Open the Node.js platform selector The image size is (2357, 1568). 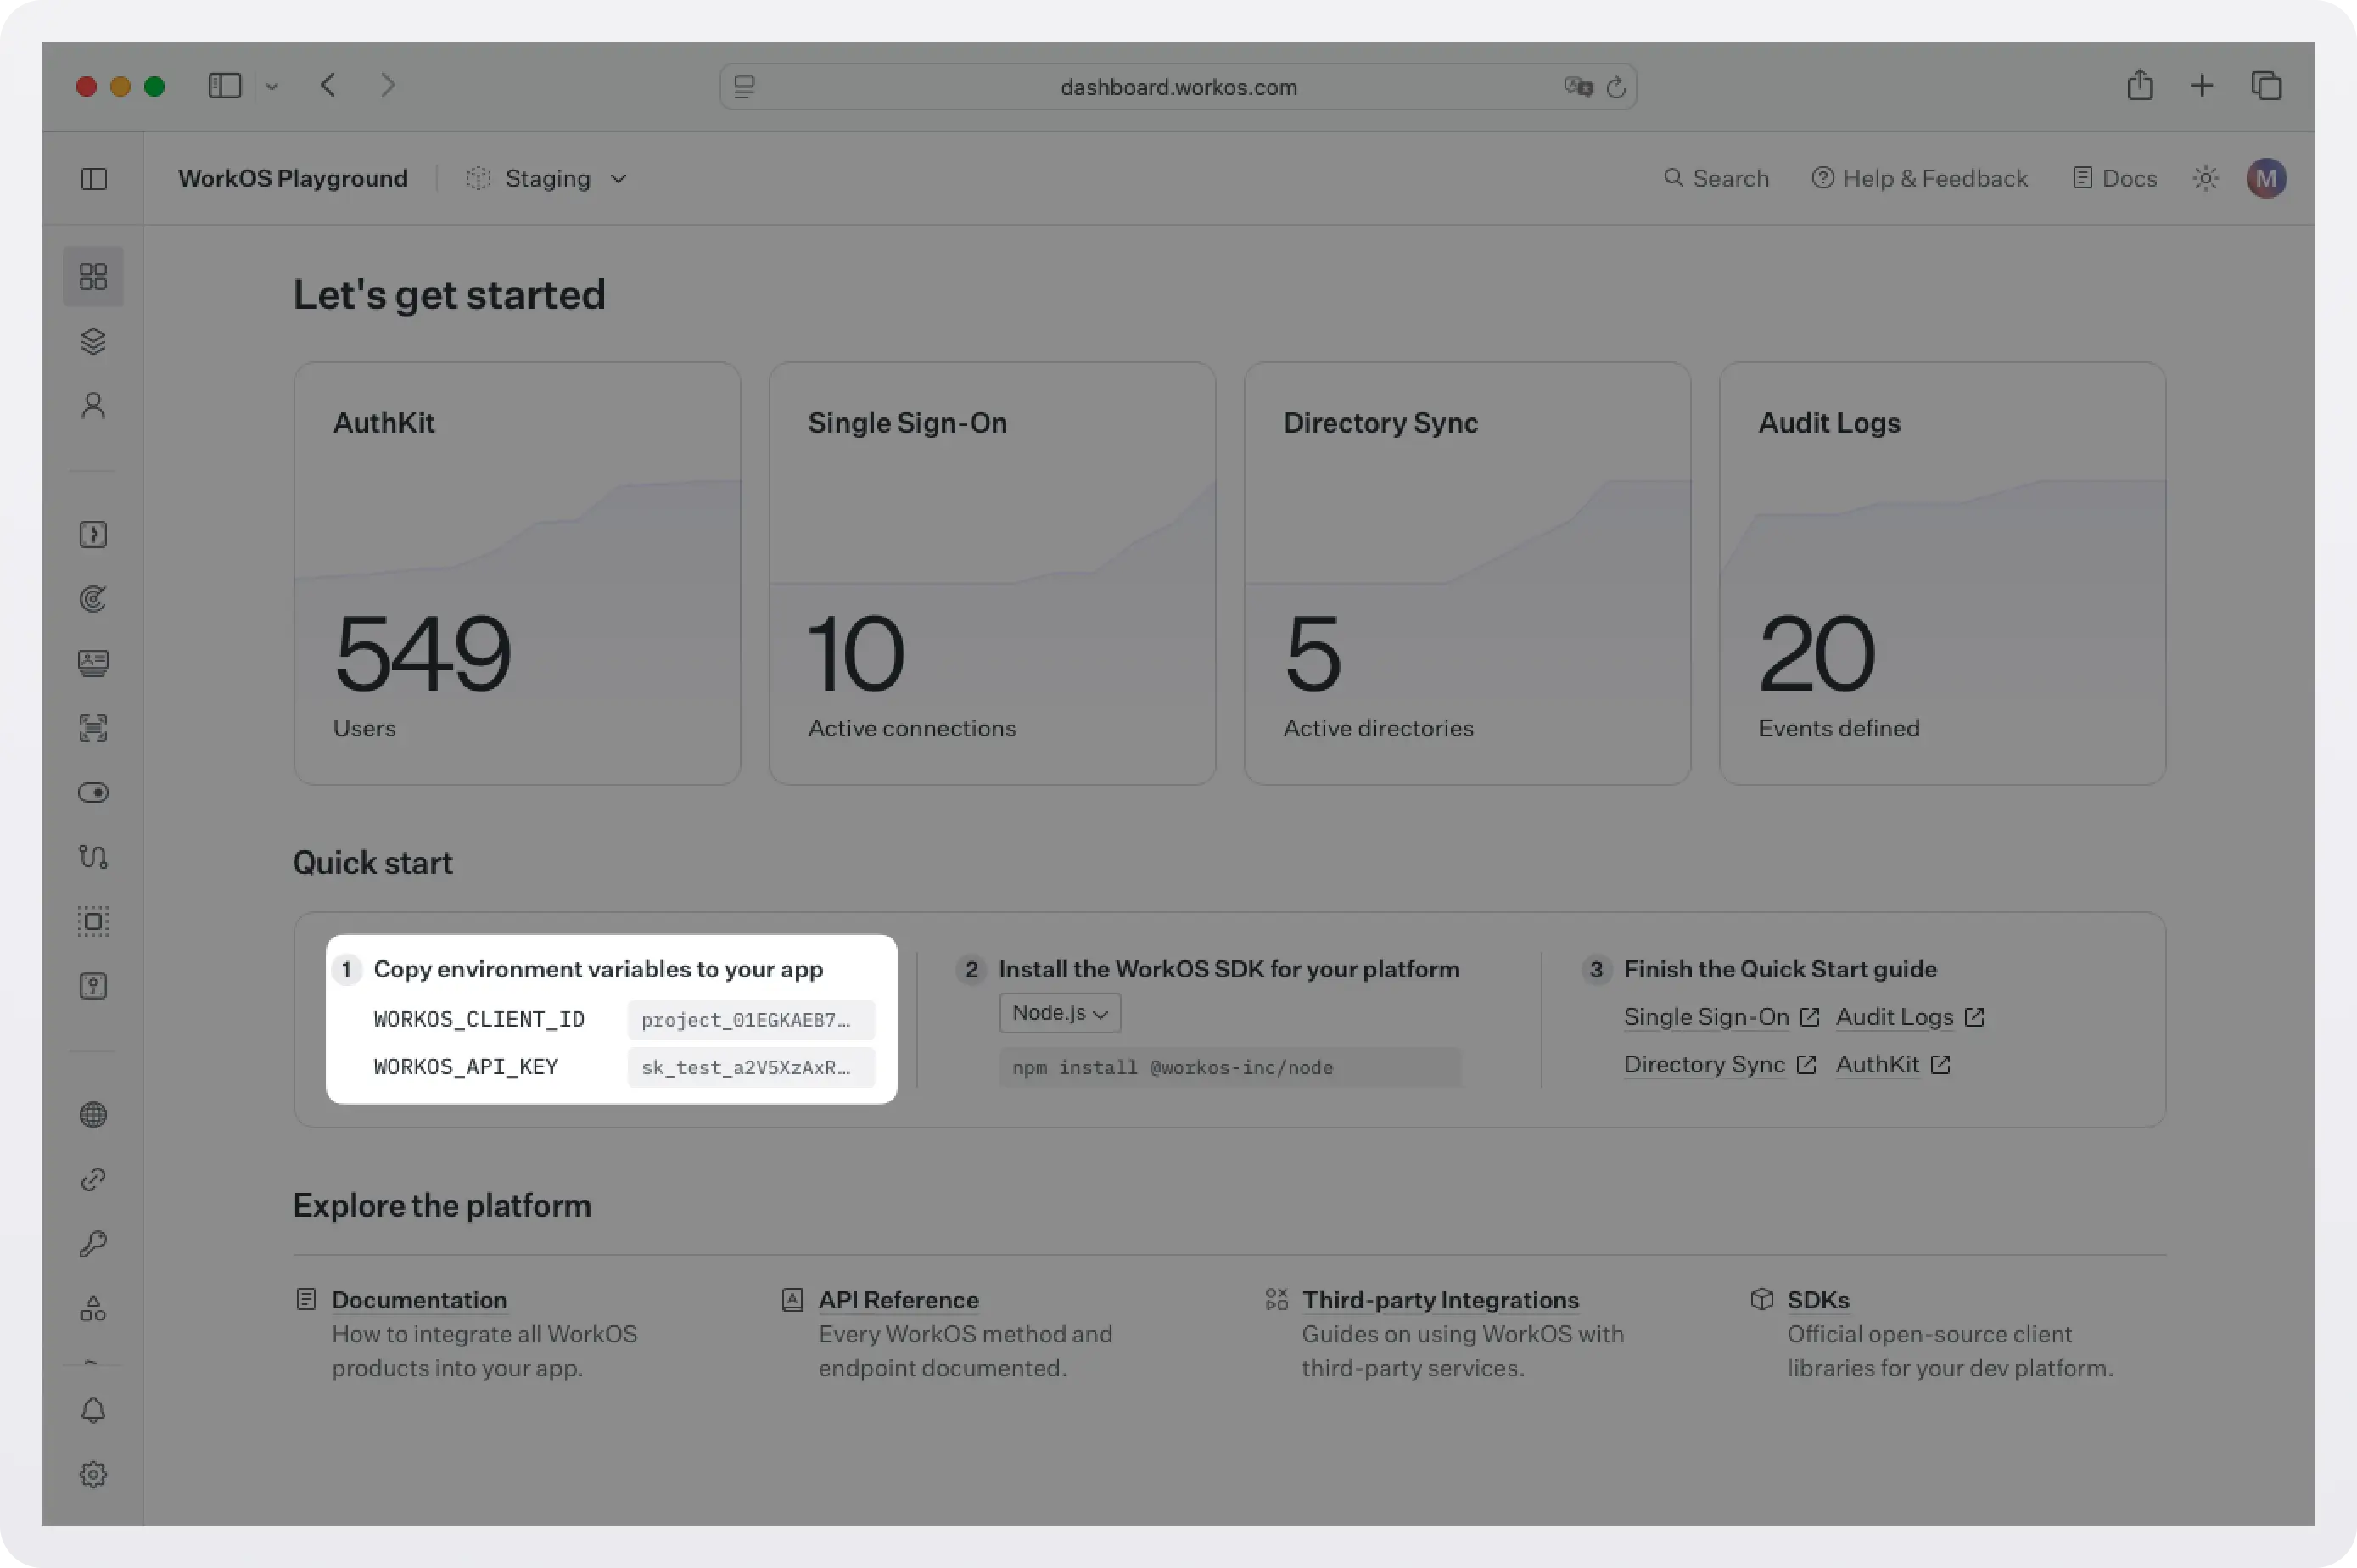pos(1058,1012)
